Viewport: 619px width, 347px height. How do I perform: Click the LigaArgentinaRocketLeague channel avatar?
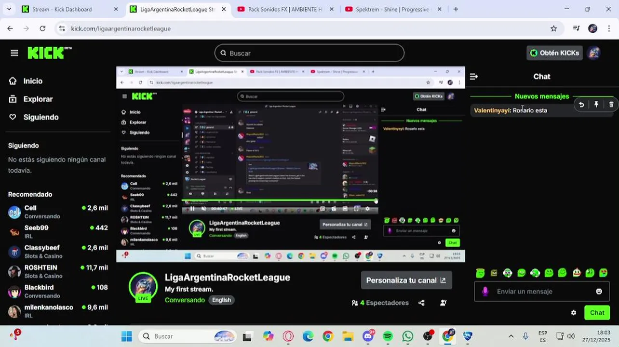click(143, 286)
